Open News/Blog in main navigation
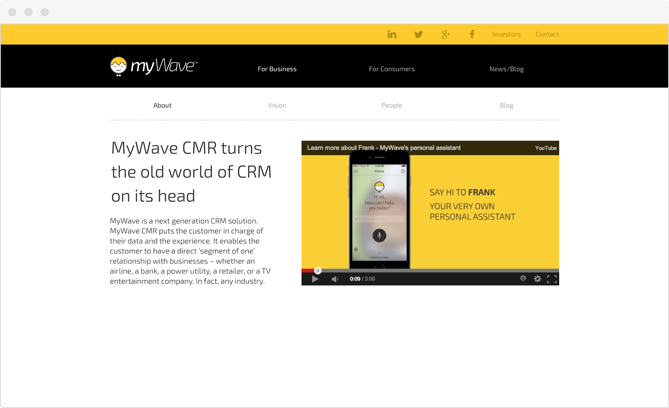 pos(506,69)
